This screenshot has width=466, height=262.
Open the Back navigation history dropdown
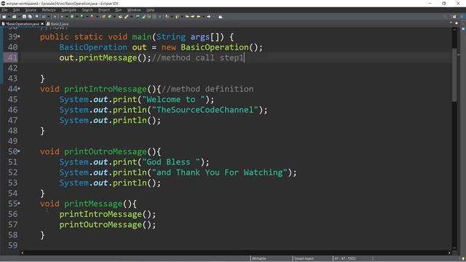click(x=203, y=17)
